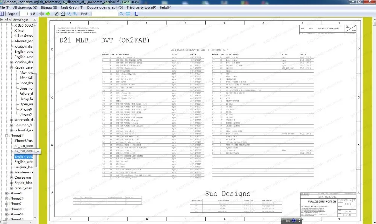Open the Bitmap (B) menu
376x224 pixels.
[49, 7]
